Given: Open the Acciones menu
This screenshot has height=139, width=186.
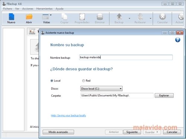Looking at the screenshot, I should [x=28, y=9].
